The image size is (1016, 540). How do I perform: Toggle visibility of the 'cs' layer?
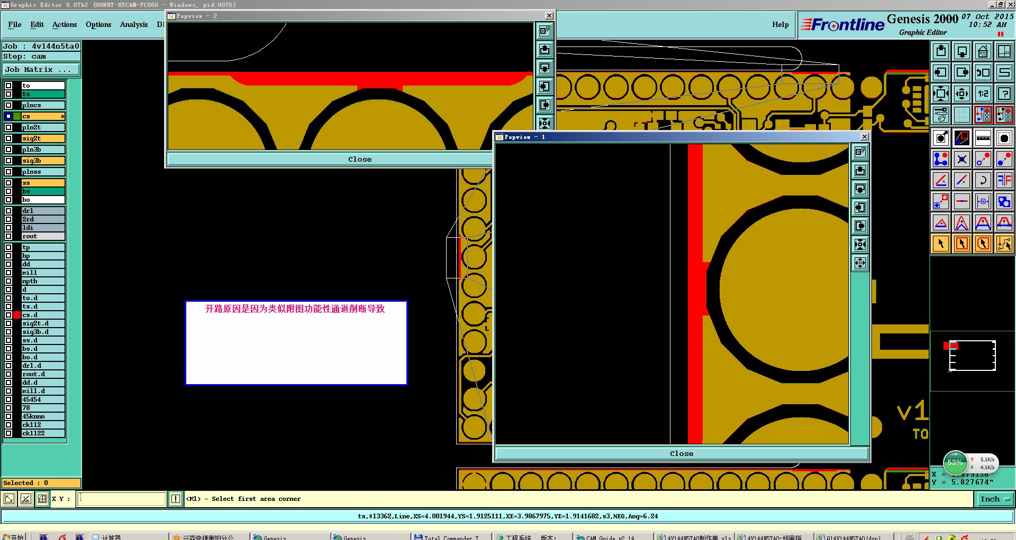coord(8,116)
